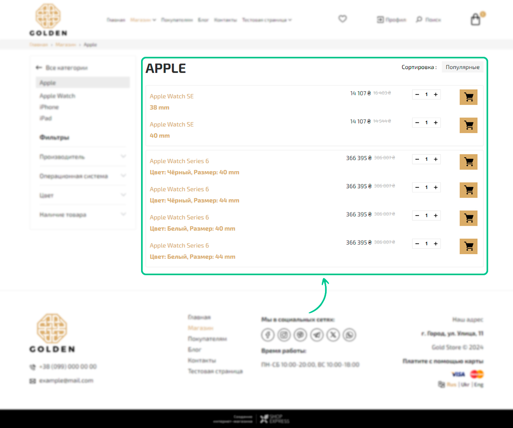Open WhatsApp social icon in footer
Image resolution: width=513 pixels, height=428 pixels.
[349, 335]
